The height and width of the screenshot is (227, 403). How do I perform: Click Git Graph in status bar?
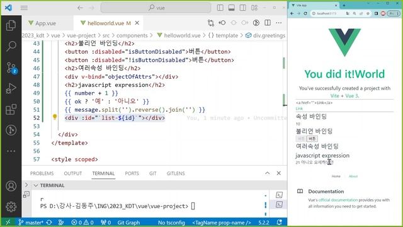[x=128, y=223]
